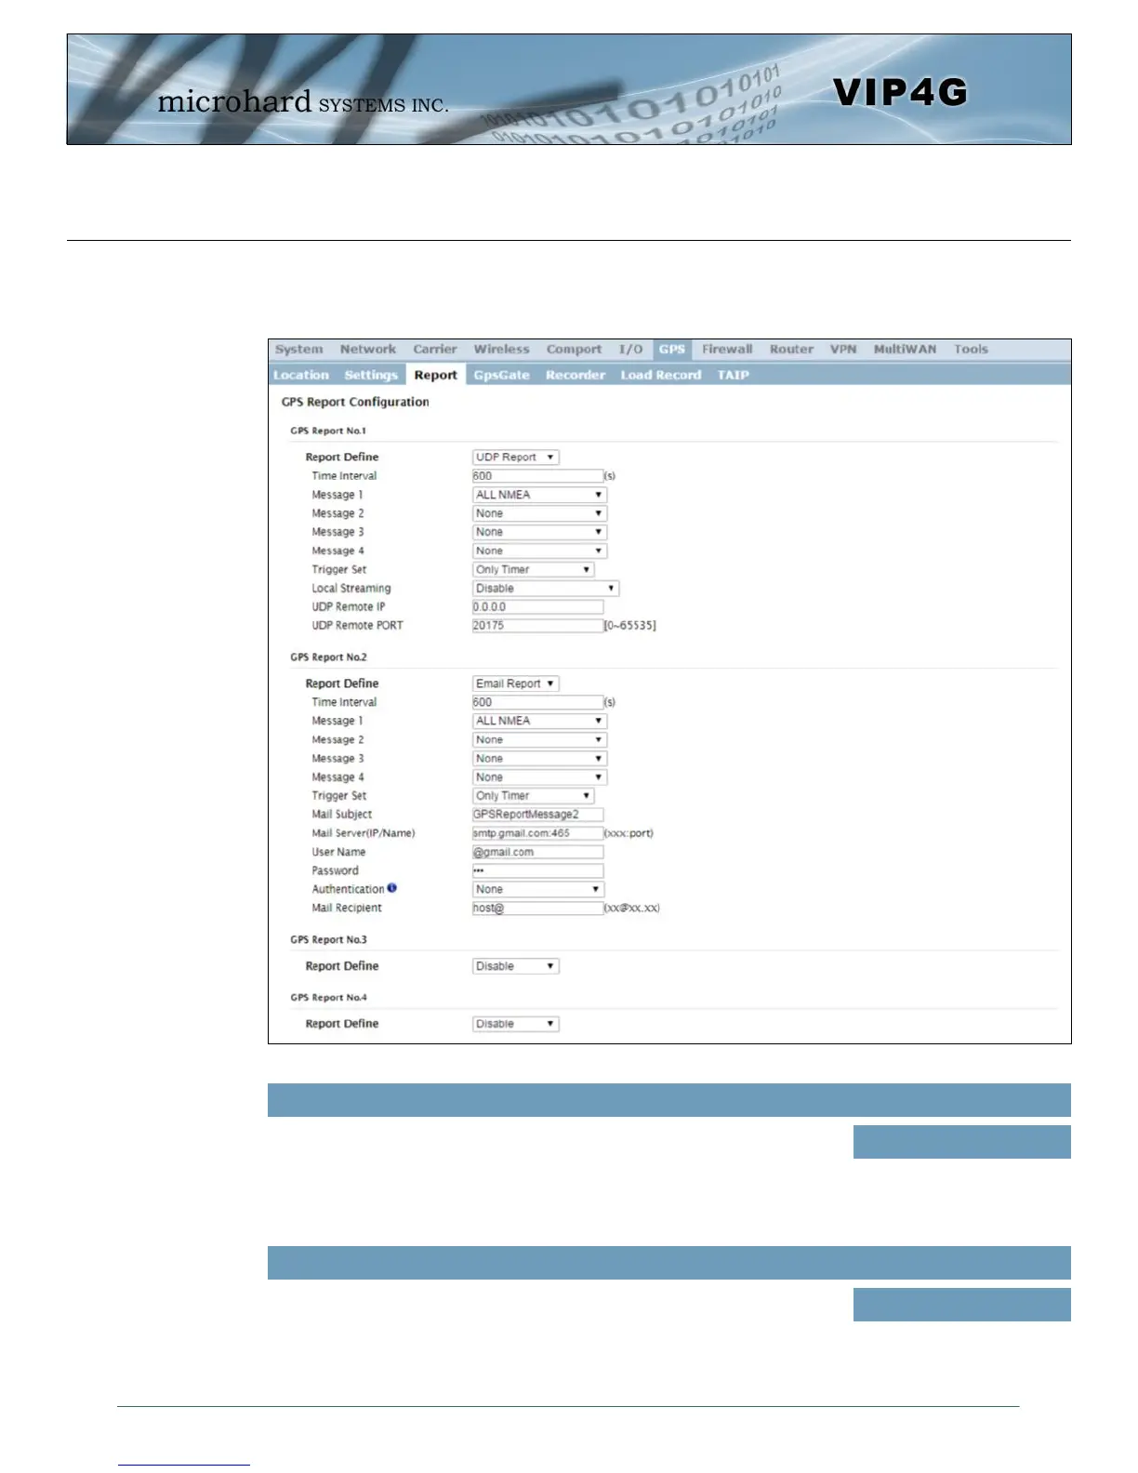Screen dimensions: 1138x1473
Task: Click the UDP Remote IP field
Action: coord(537,607)
